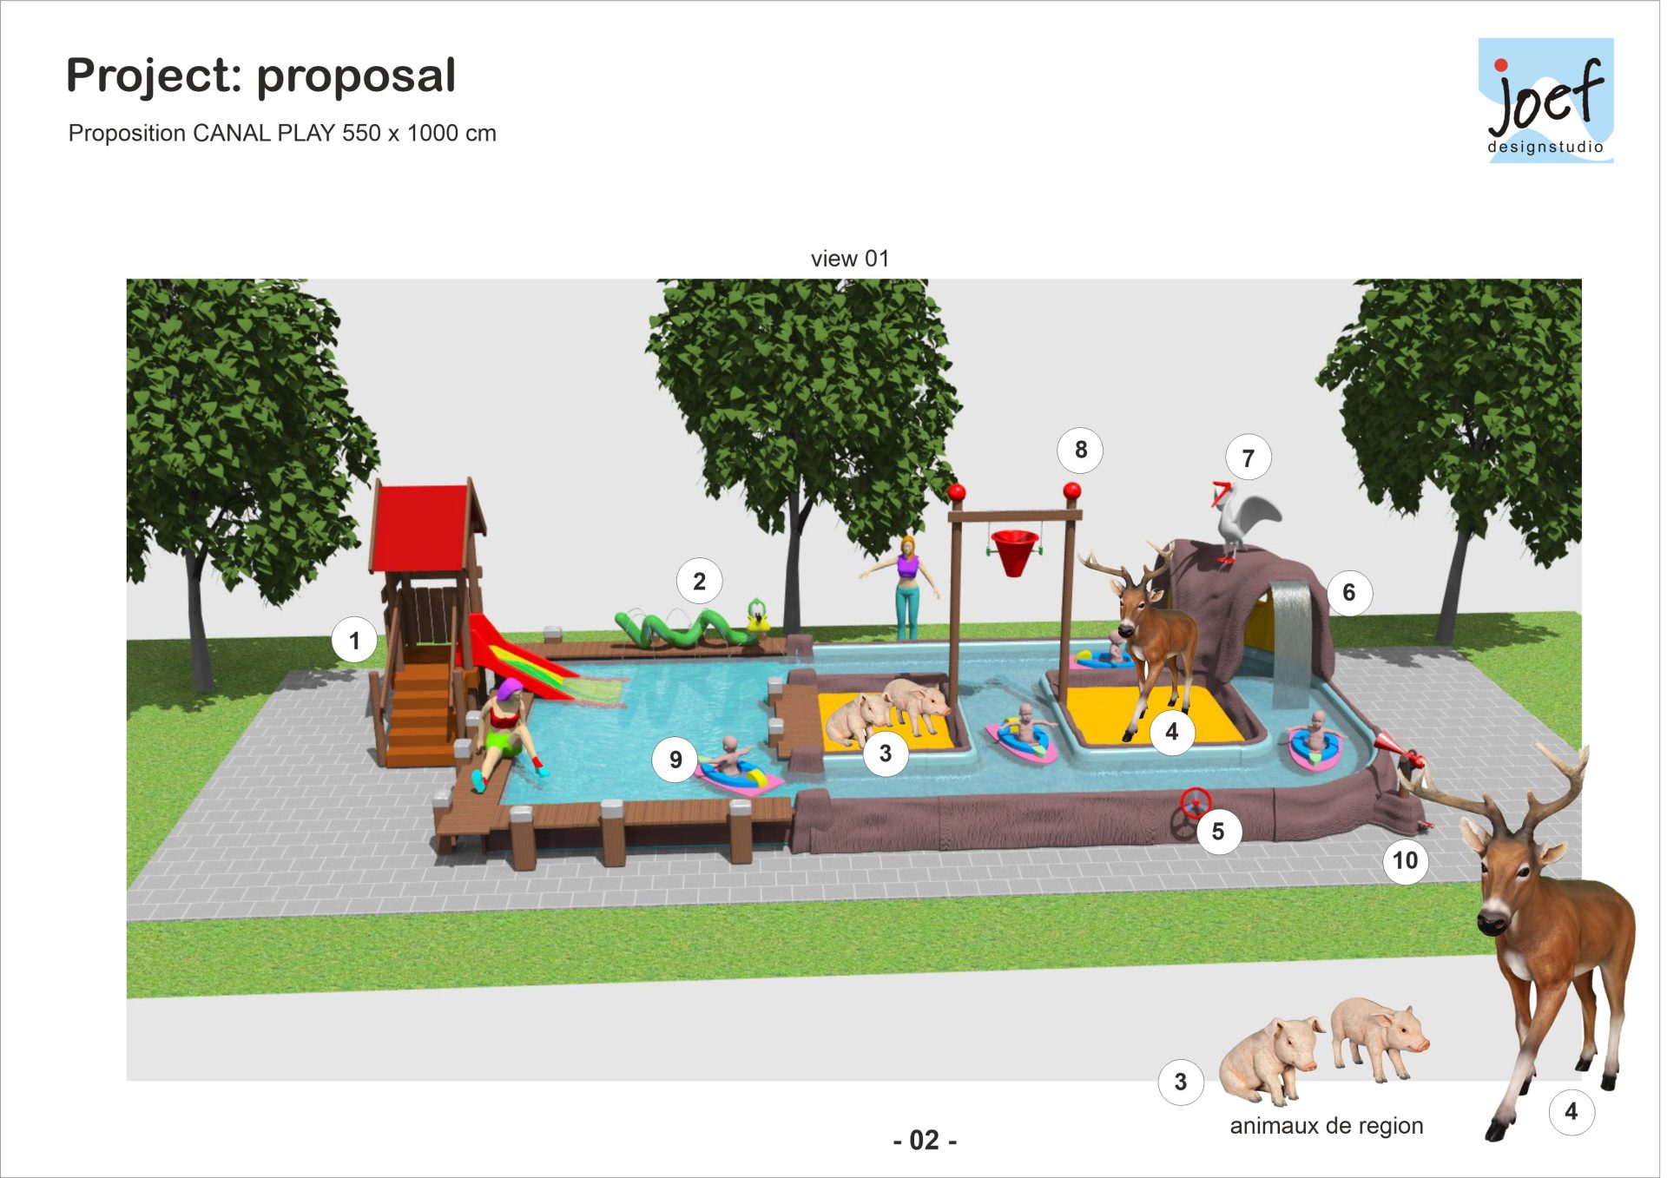Click the red valve wheel on wall
Image resolution: width=1667 pixels, height=1178 pixels.
(x=1195, y=802)
